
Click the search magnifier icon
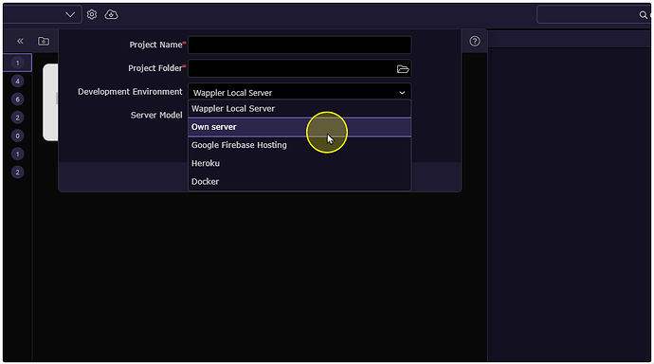[x=644, y=15]
